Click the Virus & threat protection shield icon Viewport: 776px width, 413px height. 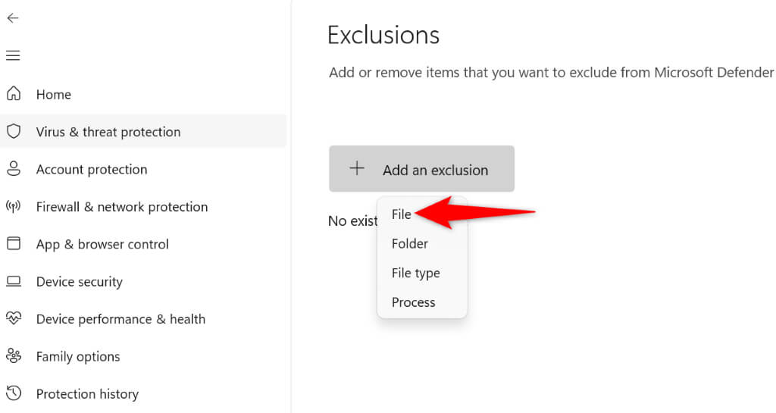13,132
